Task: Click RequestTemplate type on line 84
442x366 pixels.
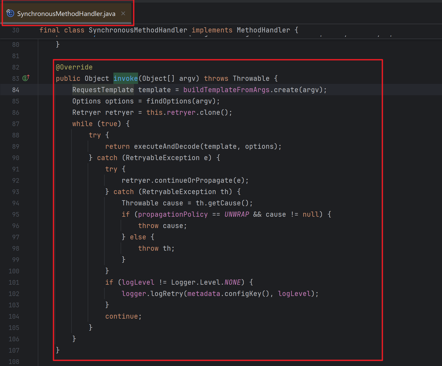Action: 103,90
